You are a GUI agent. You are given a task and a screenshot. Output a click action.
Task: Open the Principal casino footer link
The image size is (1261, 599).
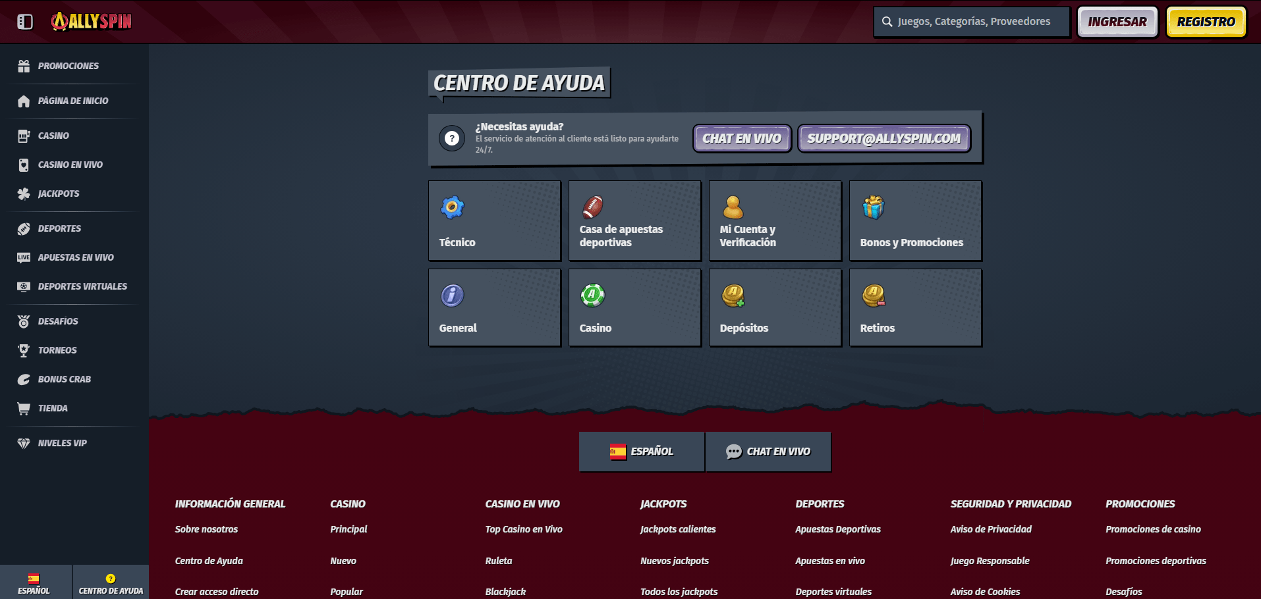349,529
